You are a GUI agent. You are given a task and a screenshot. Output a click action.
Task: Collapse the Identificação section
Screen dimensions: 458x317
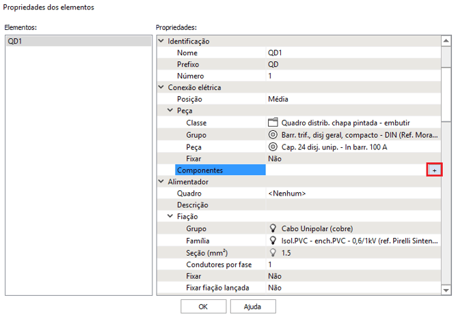point(161,41)
